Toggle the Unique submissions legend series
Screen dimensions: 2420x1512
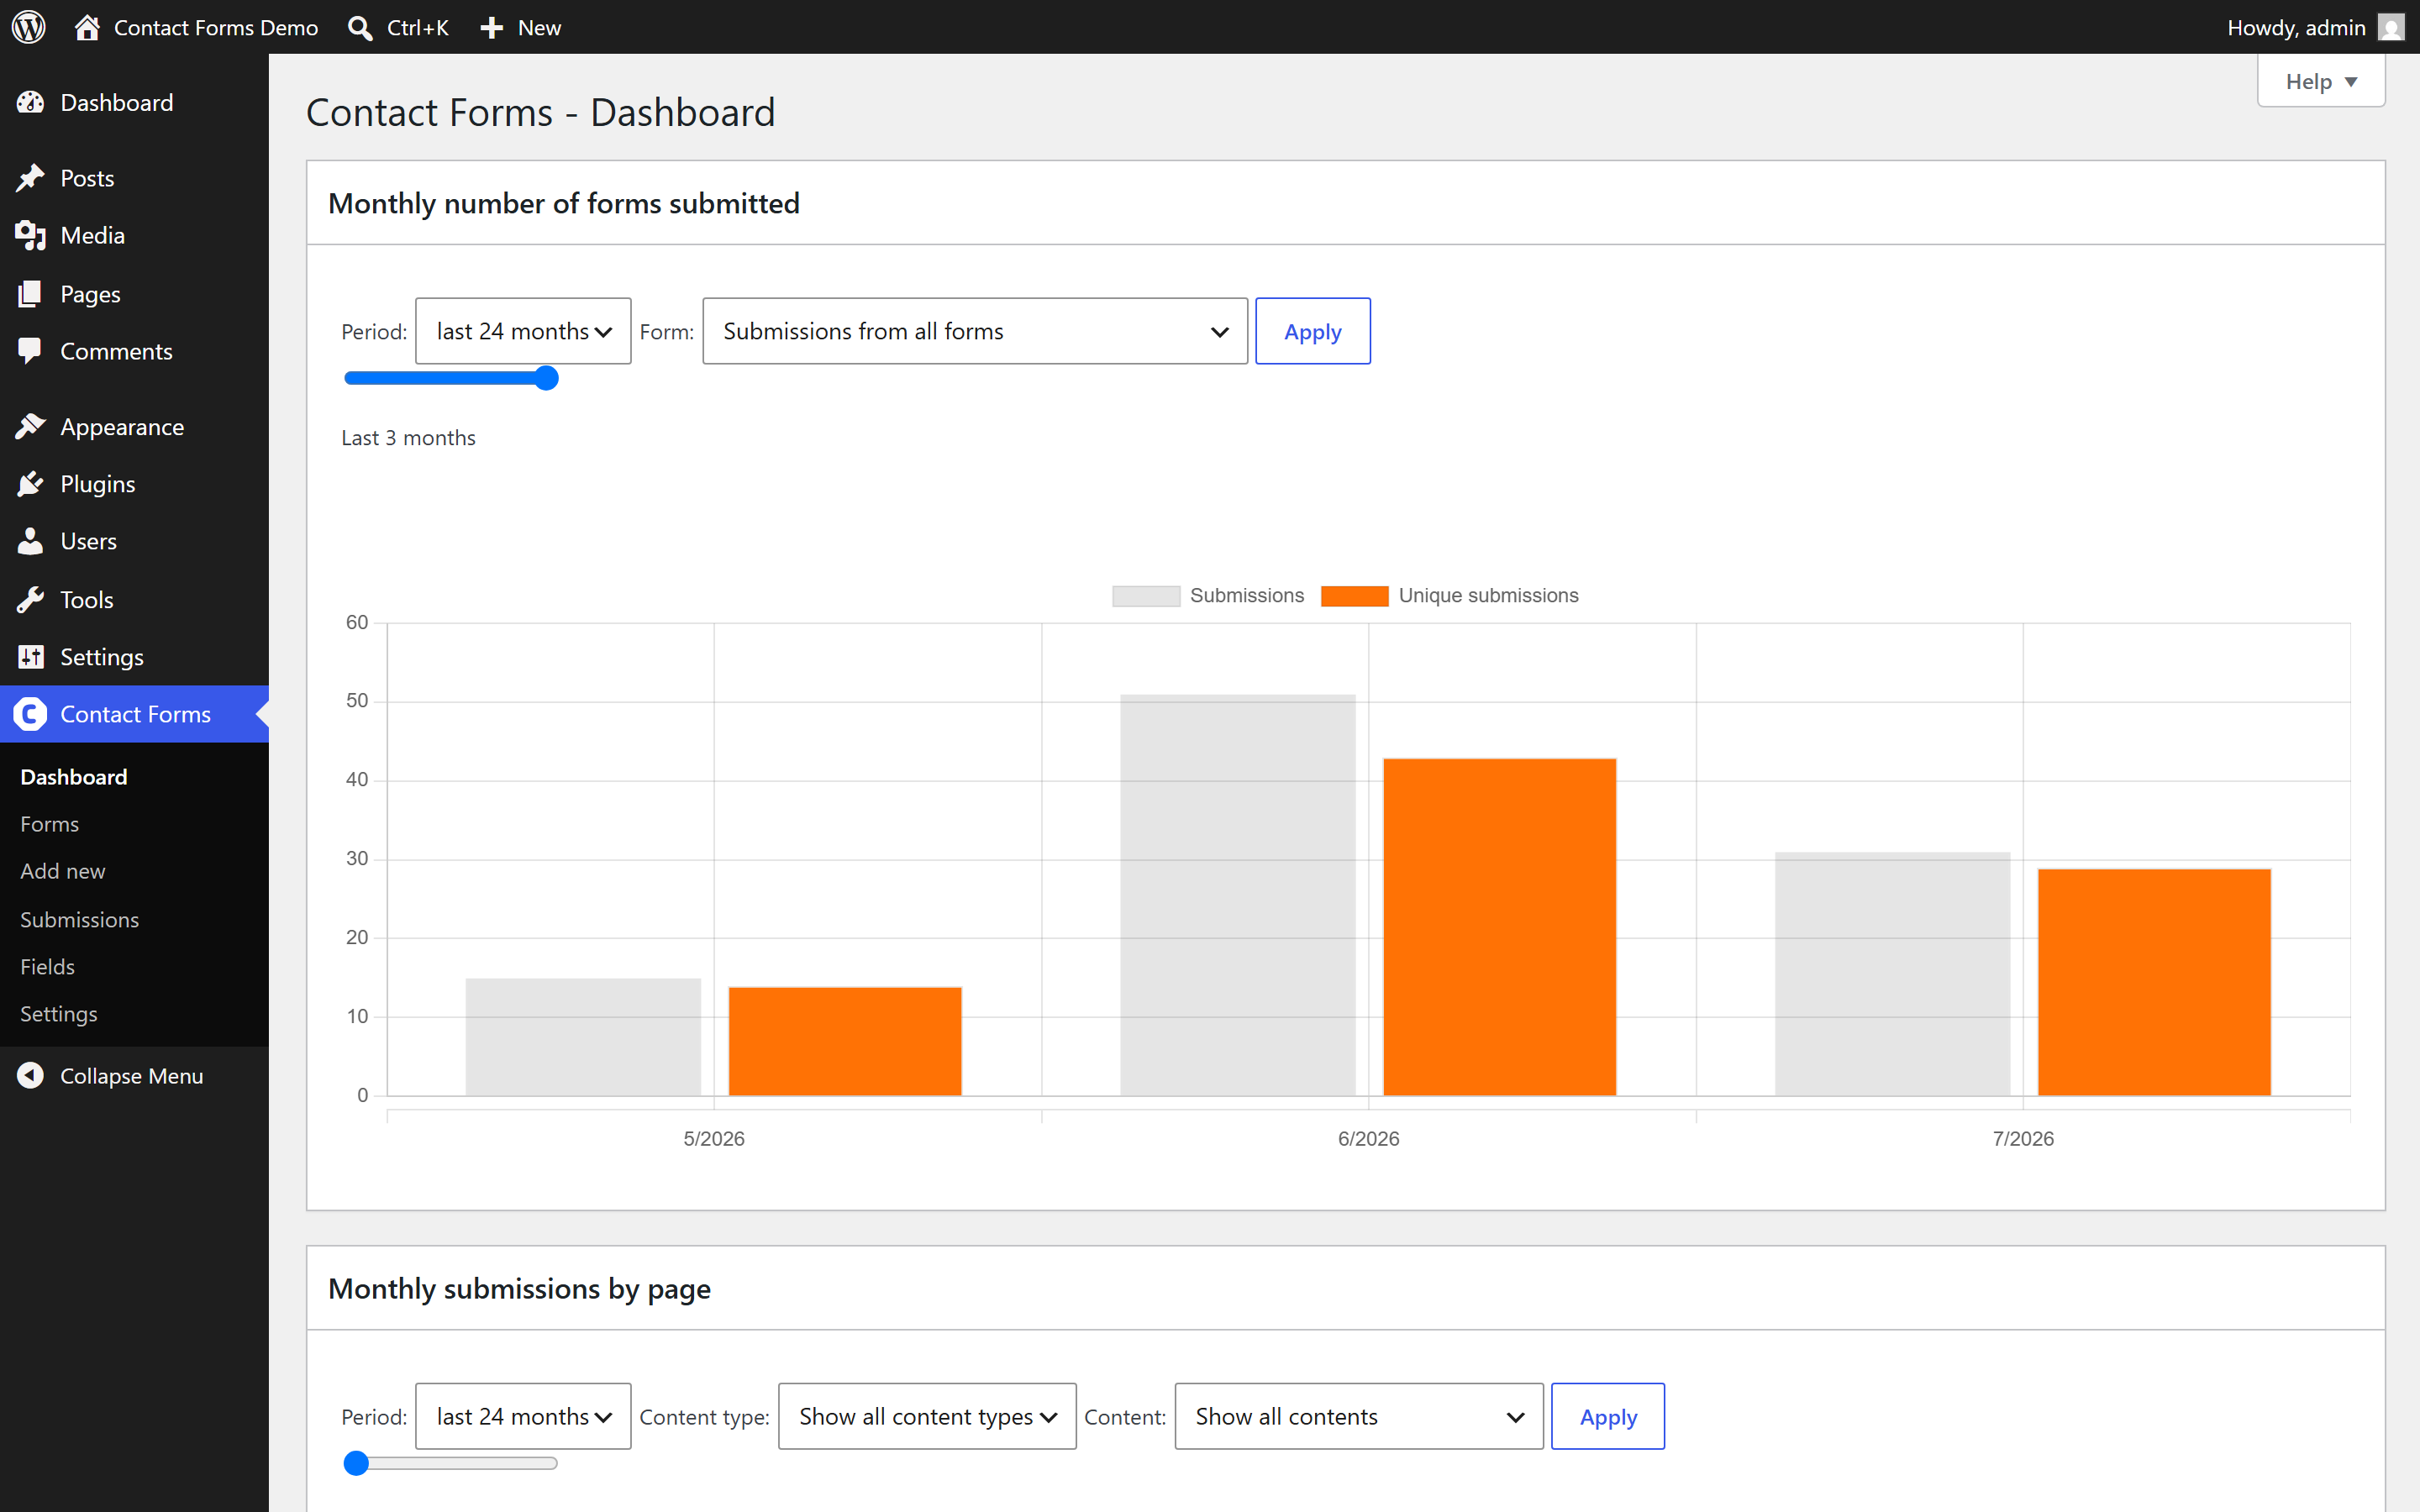coord(1450,596)
